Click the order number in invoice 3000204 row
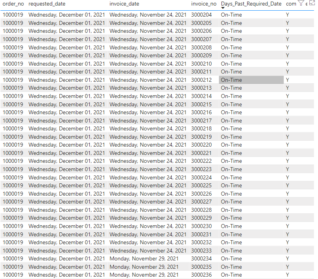The width and height of the screenshot is (318, 279). click(x=13, y=15)
